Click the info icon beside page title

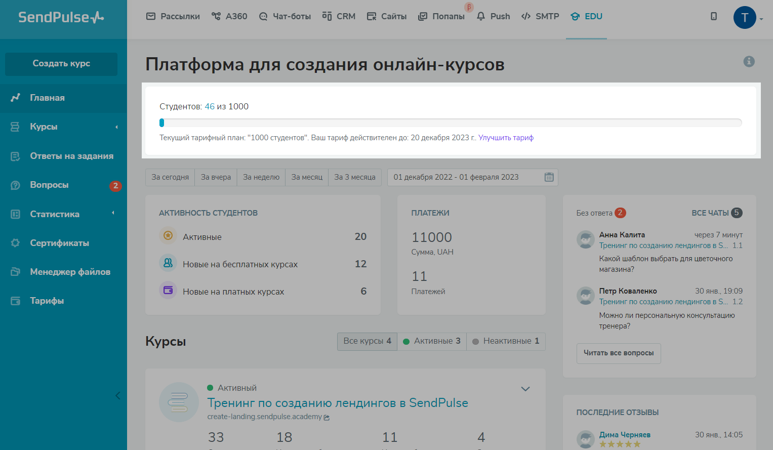pos(749,61)
